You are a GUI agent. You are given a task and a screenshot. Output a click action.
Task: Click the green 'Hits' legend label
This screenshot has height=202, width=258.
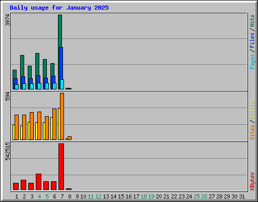tap(252, 21)
